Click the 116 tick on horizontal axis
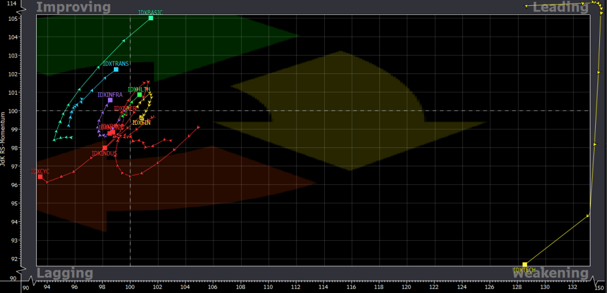607x293 pixels. (x=351, y=288)
